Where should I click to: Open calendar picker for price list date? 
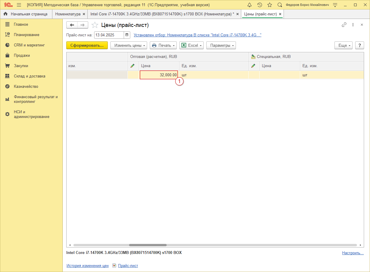coord(127,35)
